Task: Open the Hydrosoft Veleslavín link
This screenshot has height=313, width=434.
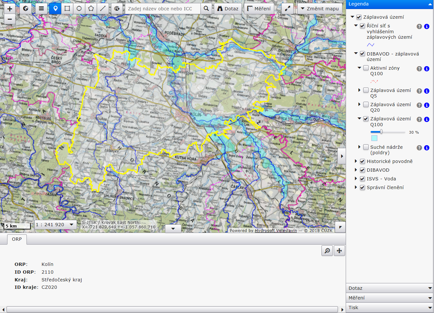Action: (x=276, y=230)
